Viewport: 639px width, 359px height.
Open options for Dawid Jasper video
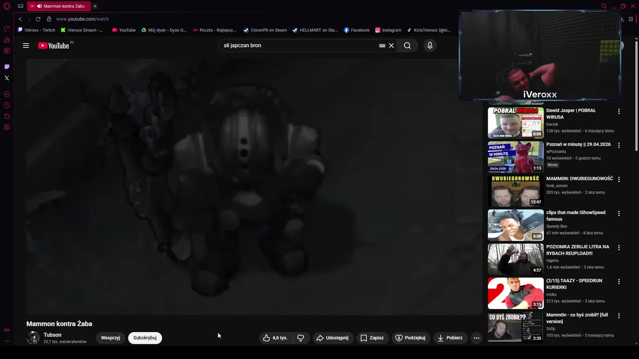click(x=619, y=111)
